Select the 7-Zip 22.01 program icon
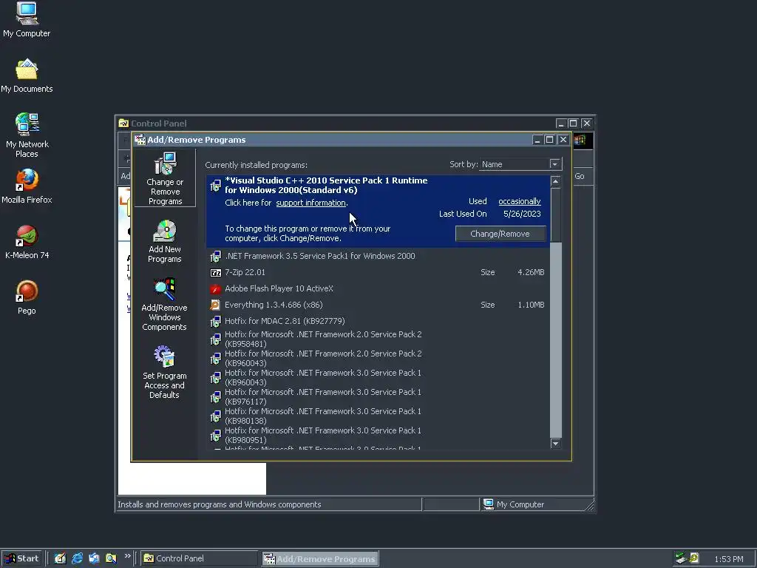 (216, 272)
